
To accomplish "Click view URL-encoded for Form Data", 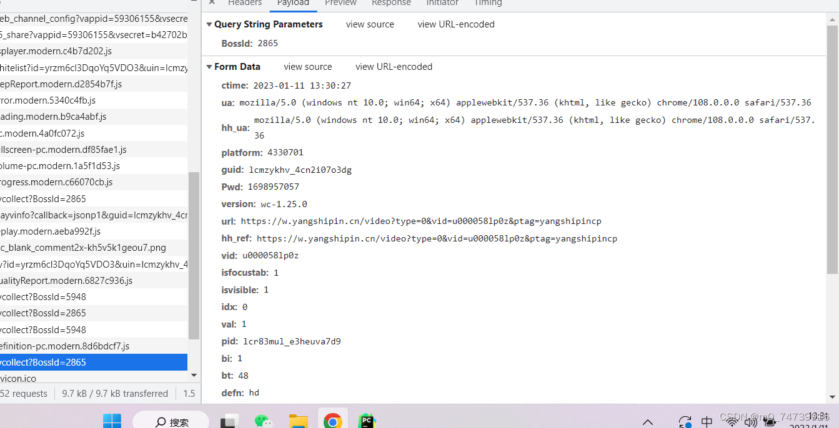I will (x=394, y=67).
